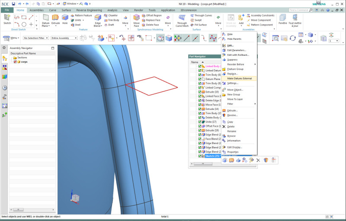346x221 pixels.
Task: Open the Surface group More dropdown
Action: click(x=218, y=20)
